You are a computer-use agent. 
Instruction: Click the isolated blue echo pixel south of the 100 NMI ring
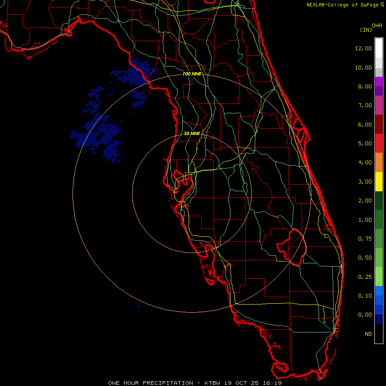pos(139,306)
